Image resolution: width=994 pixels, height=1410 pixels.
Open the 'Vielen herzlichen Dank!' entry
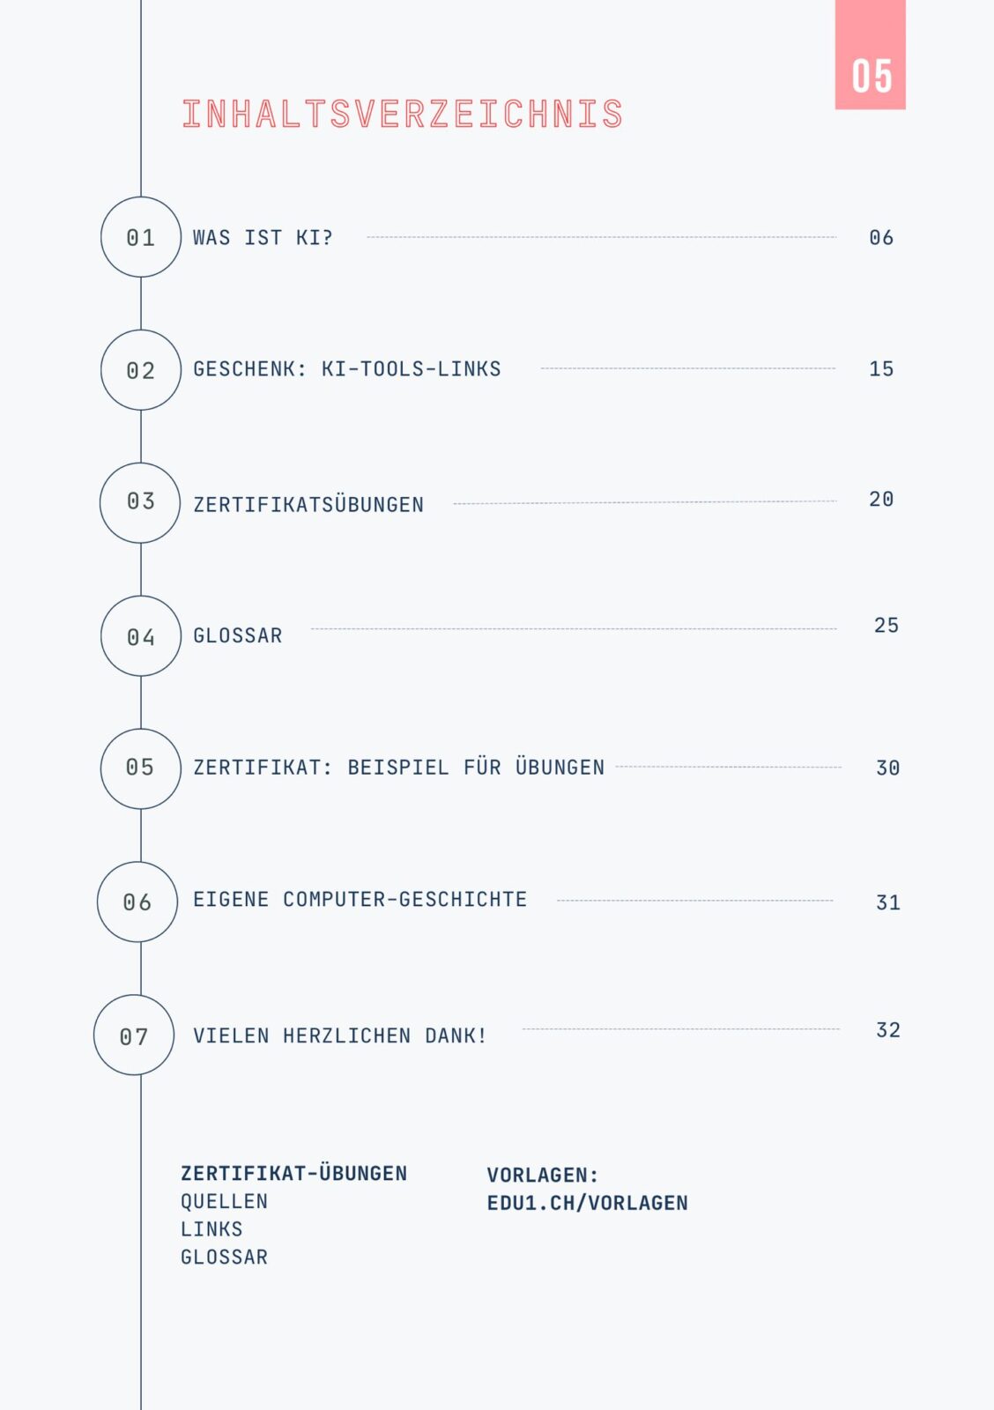(339, 1035)
